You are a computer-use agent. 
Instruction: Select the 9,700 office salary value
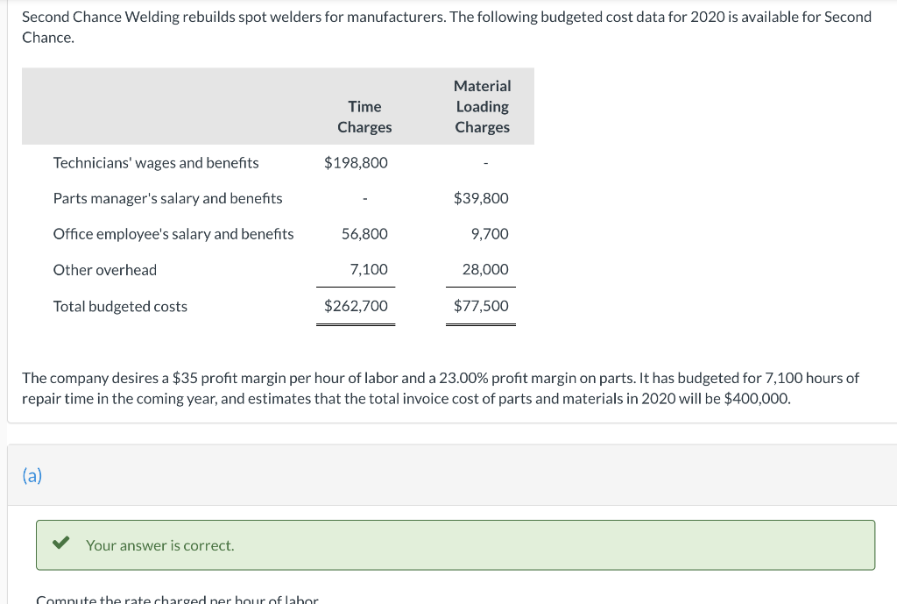point(490,234)
